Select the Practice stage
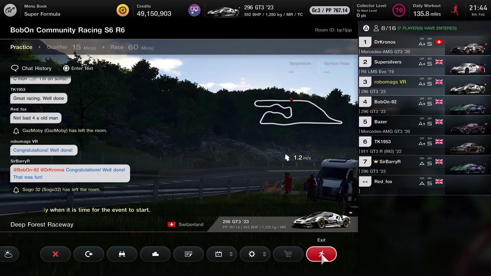The width and height of the screenshot is (491, 276). 21,47
